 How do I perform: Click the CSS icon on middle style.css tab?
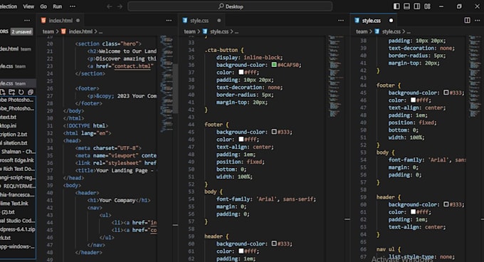(185, 21)
